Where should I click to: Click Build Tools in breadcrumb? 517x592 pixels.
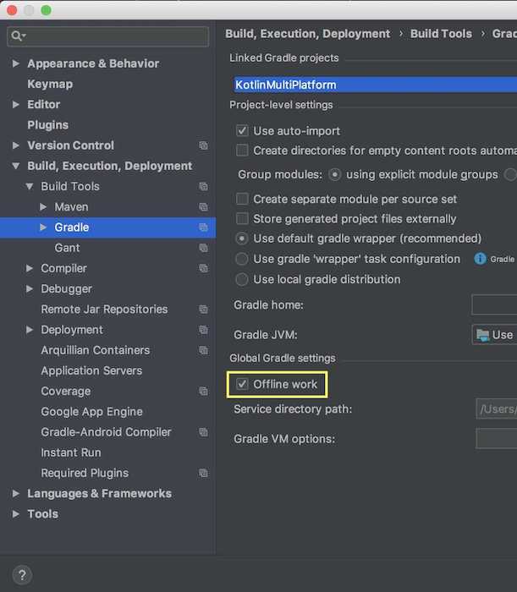441,34
